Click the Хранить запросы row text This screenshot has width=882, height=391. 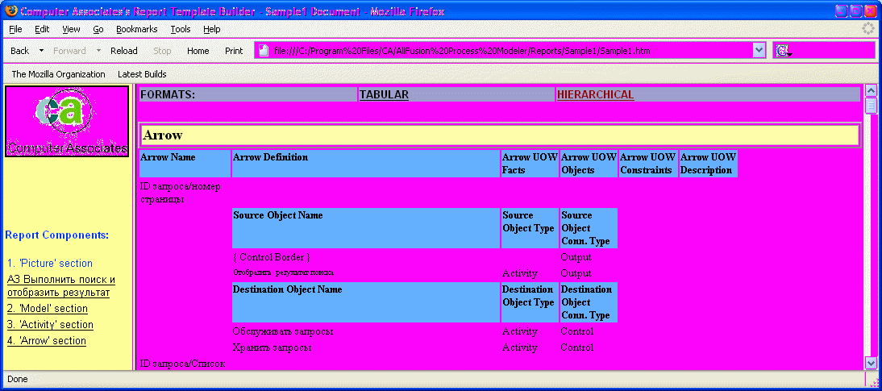coord(273,347)
